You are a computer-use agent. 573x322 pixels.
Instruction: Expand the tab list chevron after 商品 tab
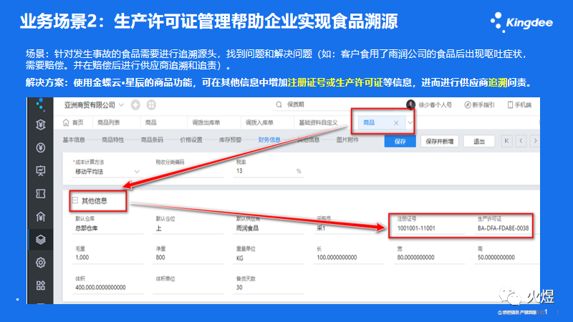click(x=410, y=122)
